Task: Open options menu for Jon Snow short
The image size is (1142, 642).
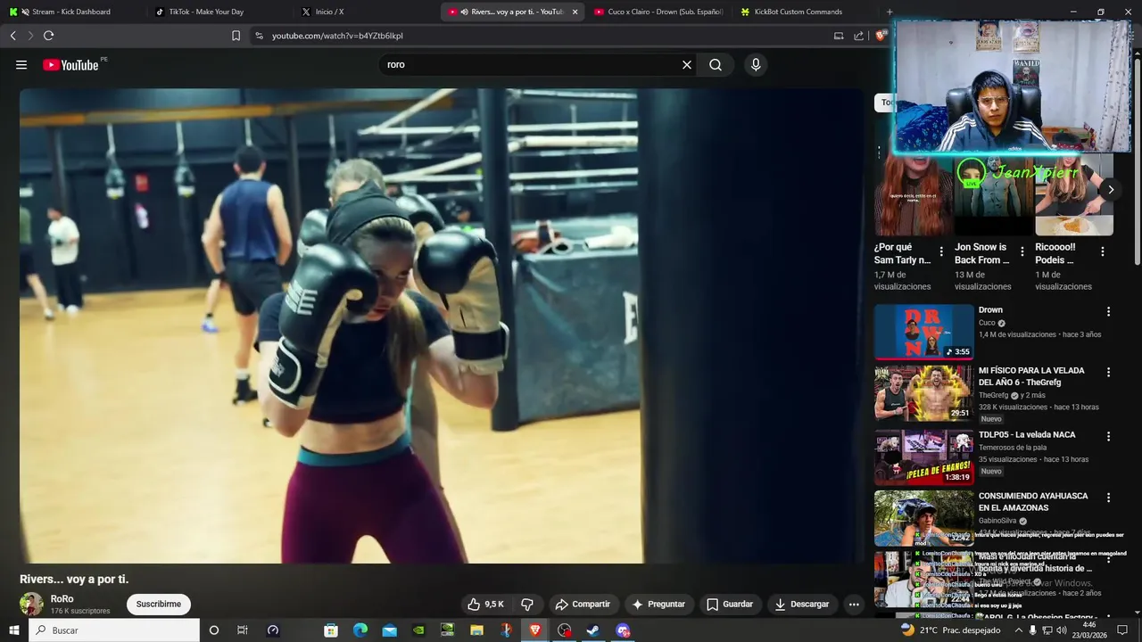Action: (1022, 252)
